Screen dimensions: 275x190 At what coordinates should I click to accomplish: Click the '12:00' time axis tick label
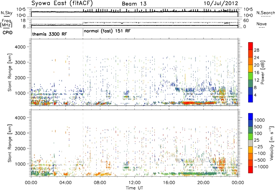134,183
